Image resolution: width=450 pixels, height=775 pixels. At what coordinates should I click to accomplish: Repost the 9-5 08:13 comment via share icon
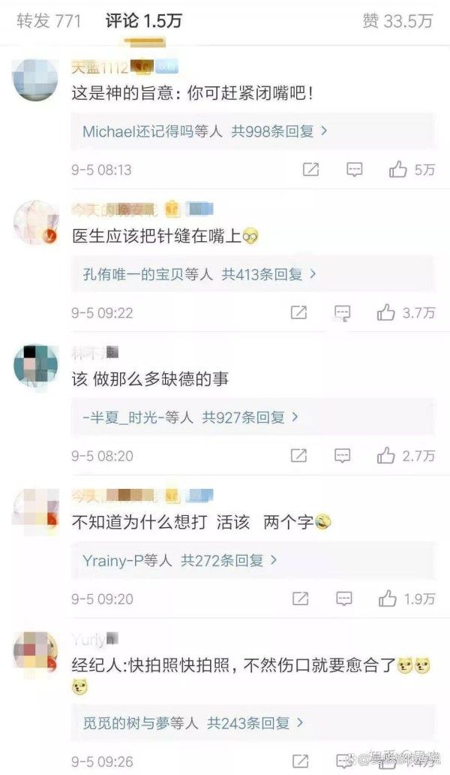point(310,170)
